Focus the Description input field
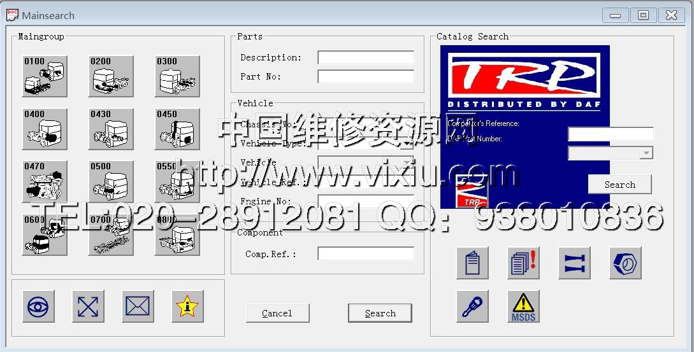 click(x=366, y=58)
